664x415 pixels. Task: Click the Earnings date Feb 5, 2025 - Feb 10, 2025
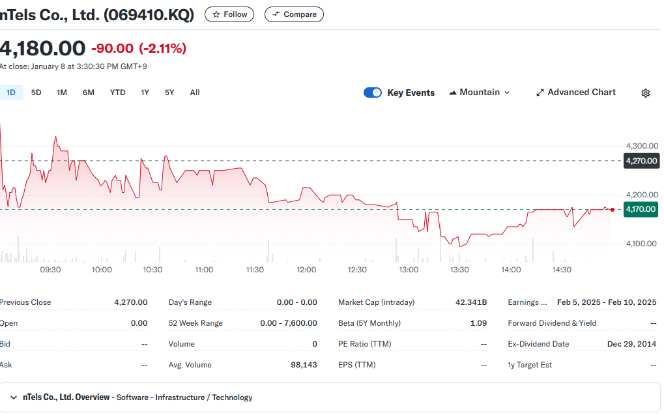[607, 302]
